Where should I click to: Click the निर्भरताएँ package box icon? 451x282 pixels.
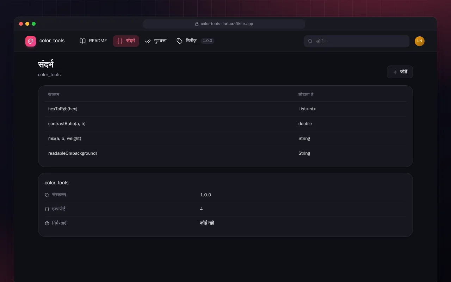click(x=47, y=223)
